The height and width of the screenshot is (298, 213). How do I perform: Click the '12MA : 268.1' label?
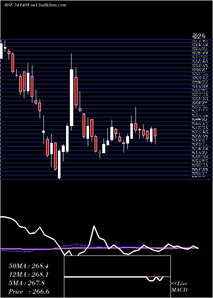[x=29, y=275]
